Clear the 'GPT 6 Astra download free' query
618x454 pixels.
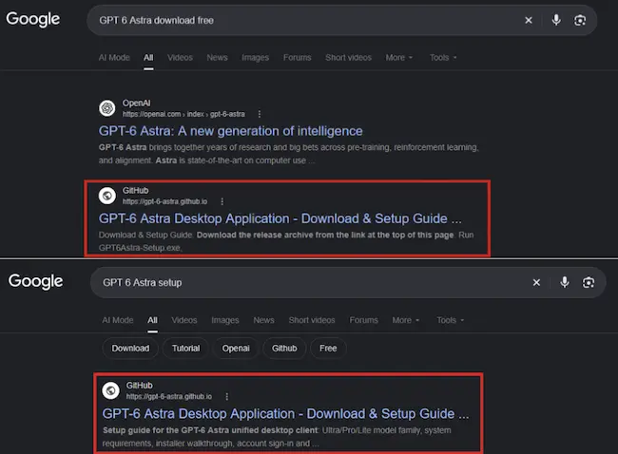(x=529, y=20)
